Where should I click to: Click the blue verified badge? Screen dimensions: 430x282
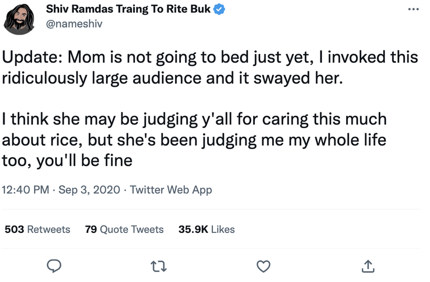[219, 9]
